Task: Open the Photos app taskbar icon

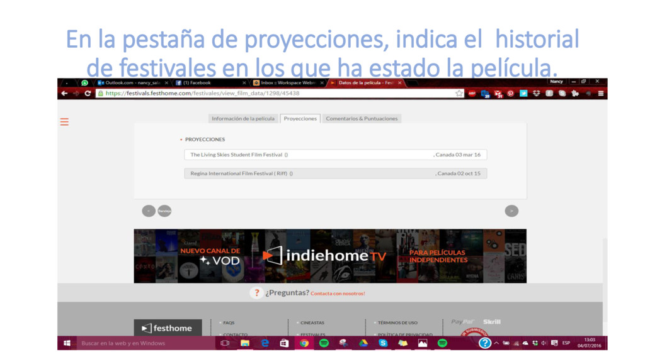Action: point(423,343)
